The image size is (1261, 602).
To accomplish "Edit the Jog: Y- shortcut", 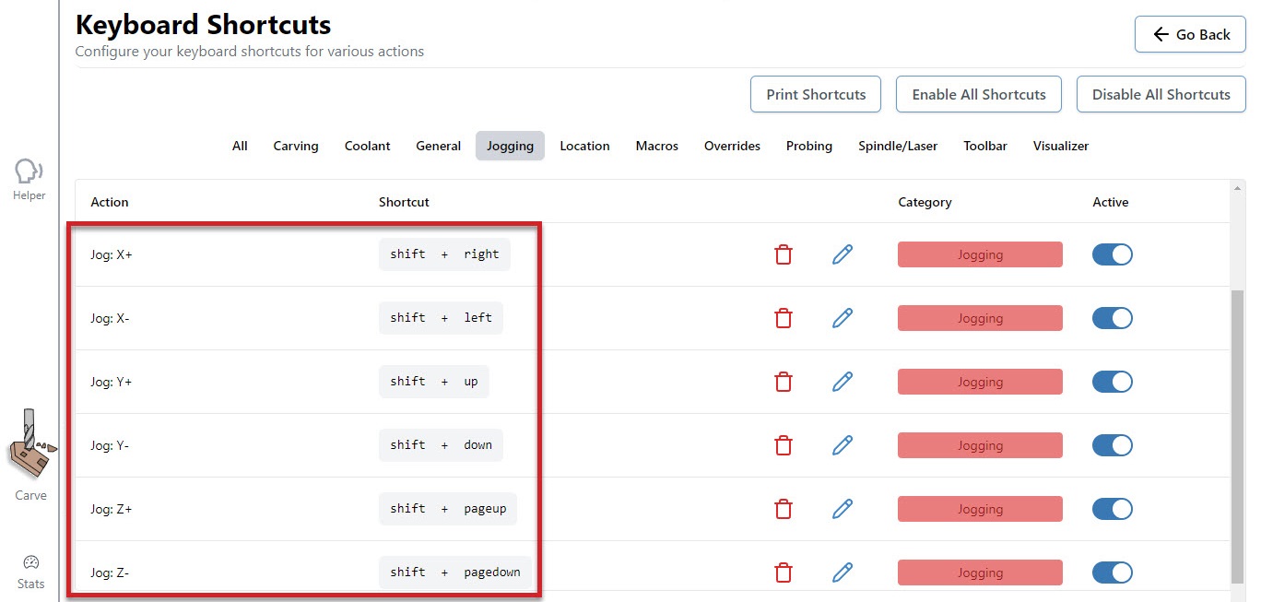I will pos(842,445).
